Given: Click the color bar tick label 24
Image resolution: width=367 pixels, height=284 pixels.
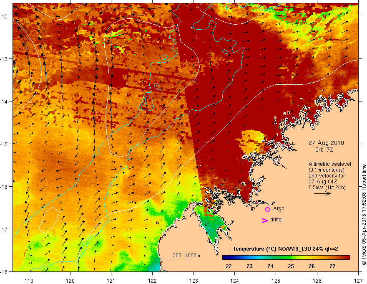Looking at the screenshot, I should click(270, 266).
